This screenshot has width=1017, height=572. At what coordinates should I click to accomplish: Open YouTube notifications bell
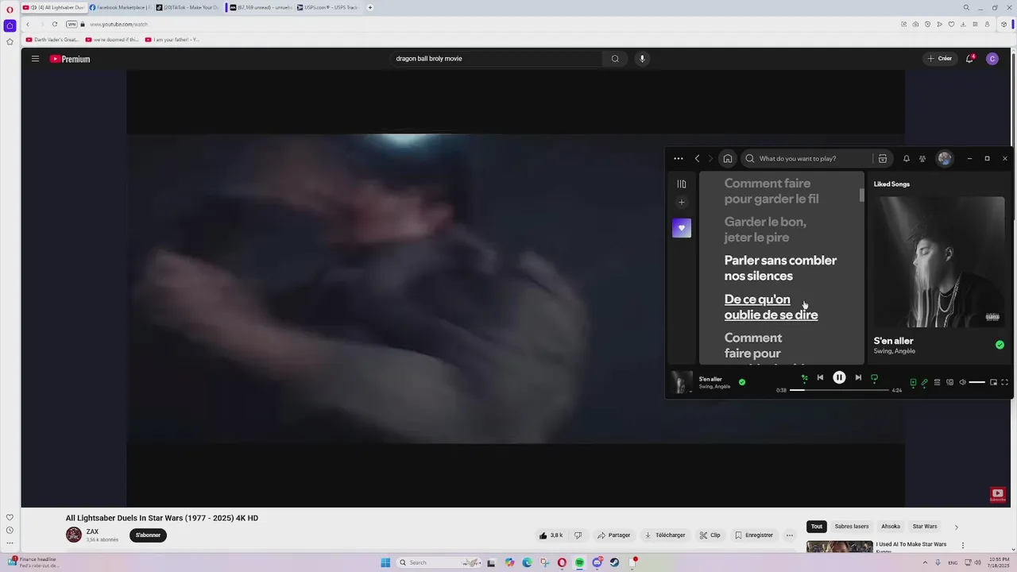click(x=969, y=59)
